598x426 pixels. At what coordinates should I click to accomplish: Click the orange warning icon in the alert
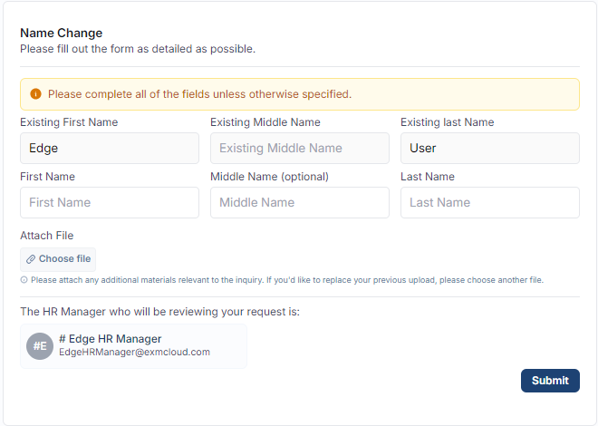coord(35,94)
